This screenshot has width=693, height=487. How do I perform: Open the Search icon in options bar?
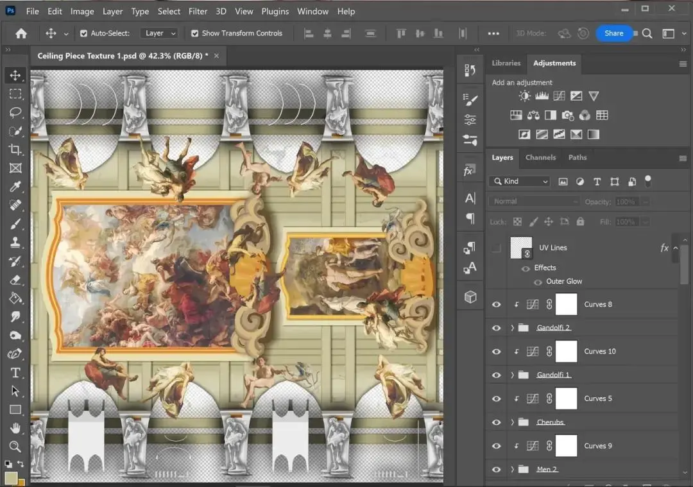[x=647, y=33]
